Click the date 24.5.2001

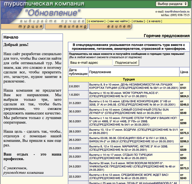point(75,166)
